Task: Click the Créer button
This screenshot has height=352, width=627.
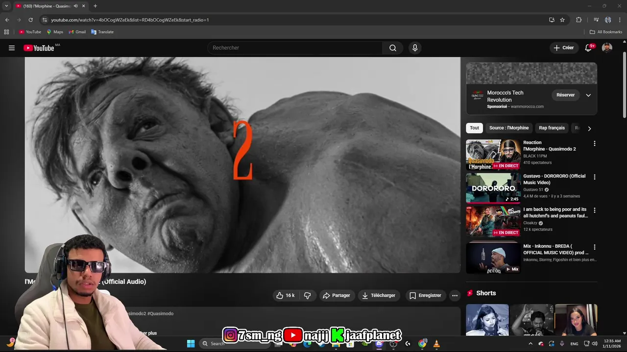Action: pyautogui.click(x=563, y=48)
